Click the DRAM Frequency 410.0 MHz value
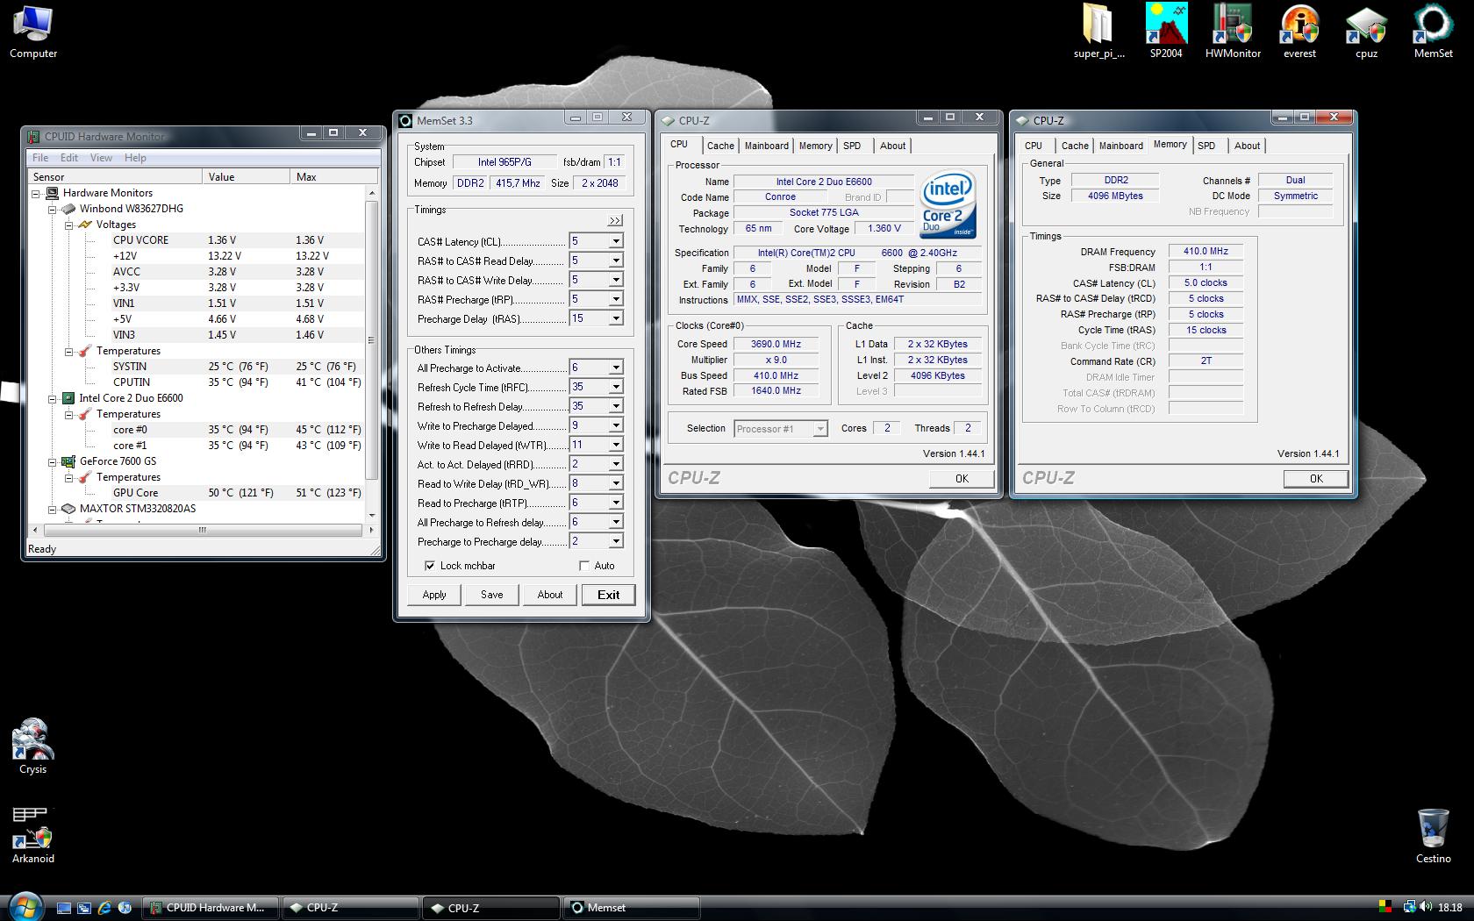 click(x=1206, y=251)
